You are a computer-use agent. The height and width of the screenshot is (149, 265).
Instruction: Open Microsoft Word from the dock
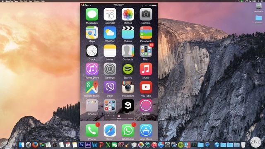tap(94, 145)
